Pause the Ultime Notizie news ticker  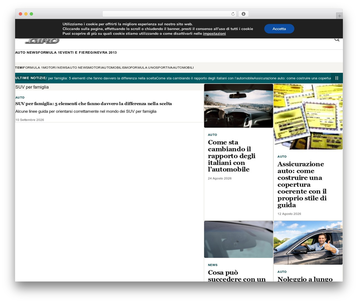pyautogui.click(x=337, y=78)
